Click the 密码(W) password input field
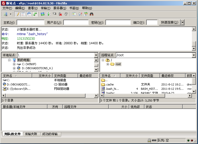 tap(118, 22)
